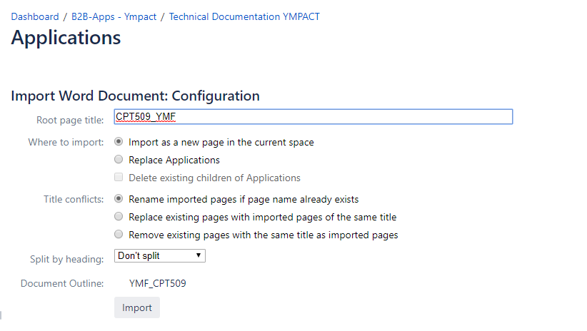Go to B2B-Apps - Ympact breadcrumb

(x=114, y=17)
